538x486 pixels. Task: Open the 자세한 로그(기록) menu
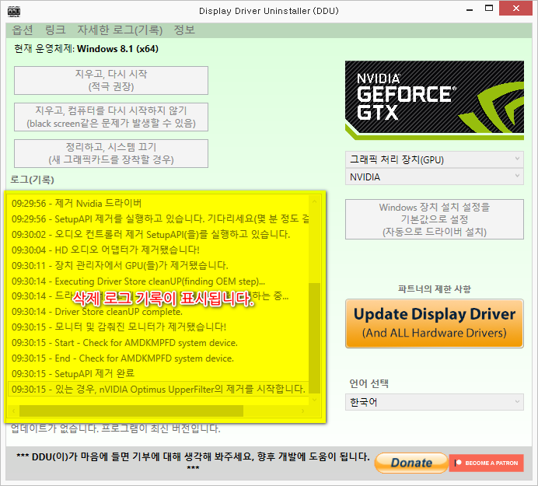coord(120,30)
